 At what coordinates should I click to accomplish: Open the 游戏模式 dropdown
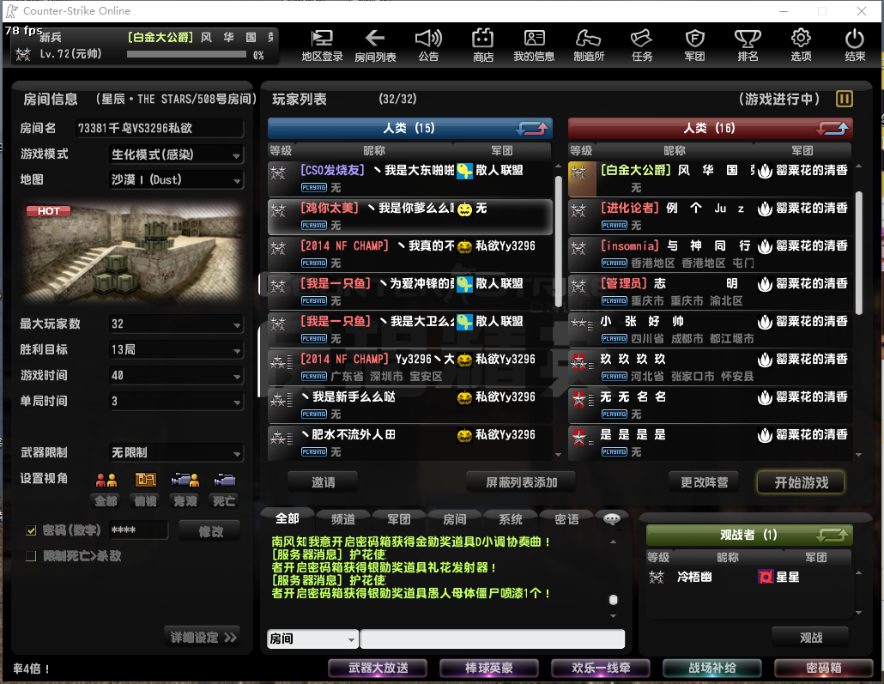(x=177, y=154)
